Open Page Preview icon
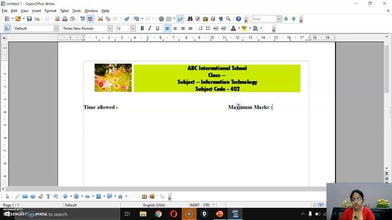Image resolution: width=392 pixels, height=220 pixels. point(72,19)
